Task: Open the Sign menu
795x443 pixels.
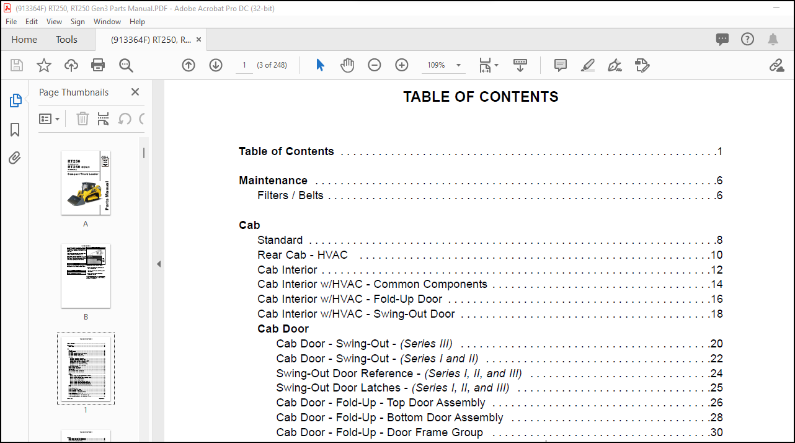Action: pyautogui.click(x=78, y=21)
